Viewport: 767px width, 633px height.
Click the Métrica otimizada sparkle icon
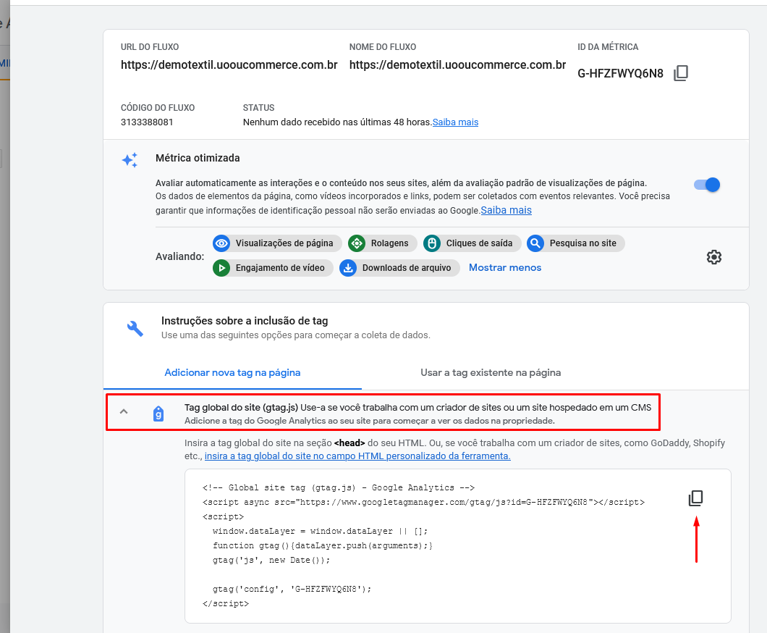click(x=130, y=159)
